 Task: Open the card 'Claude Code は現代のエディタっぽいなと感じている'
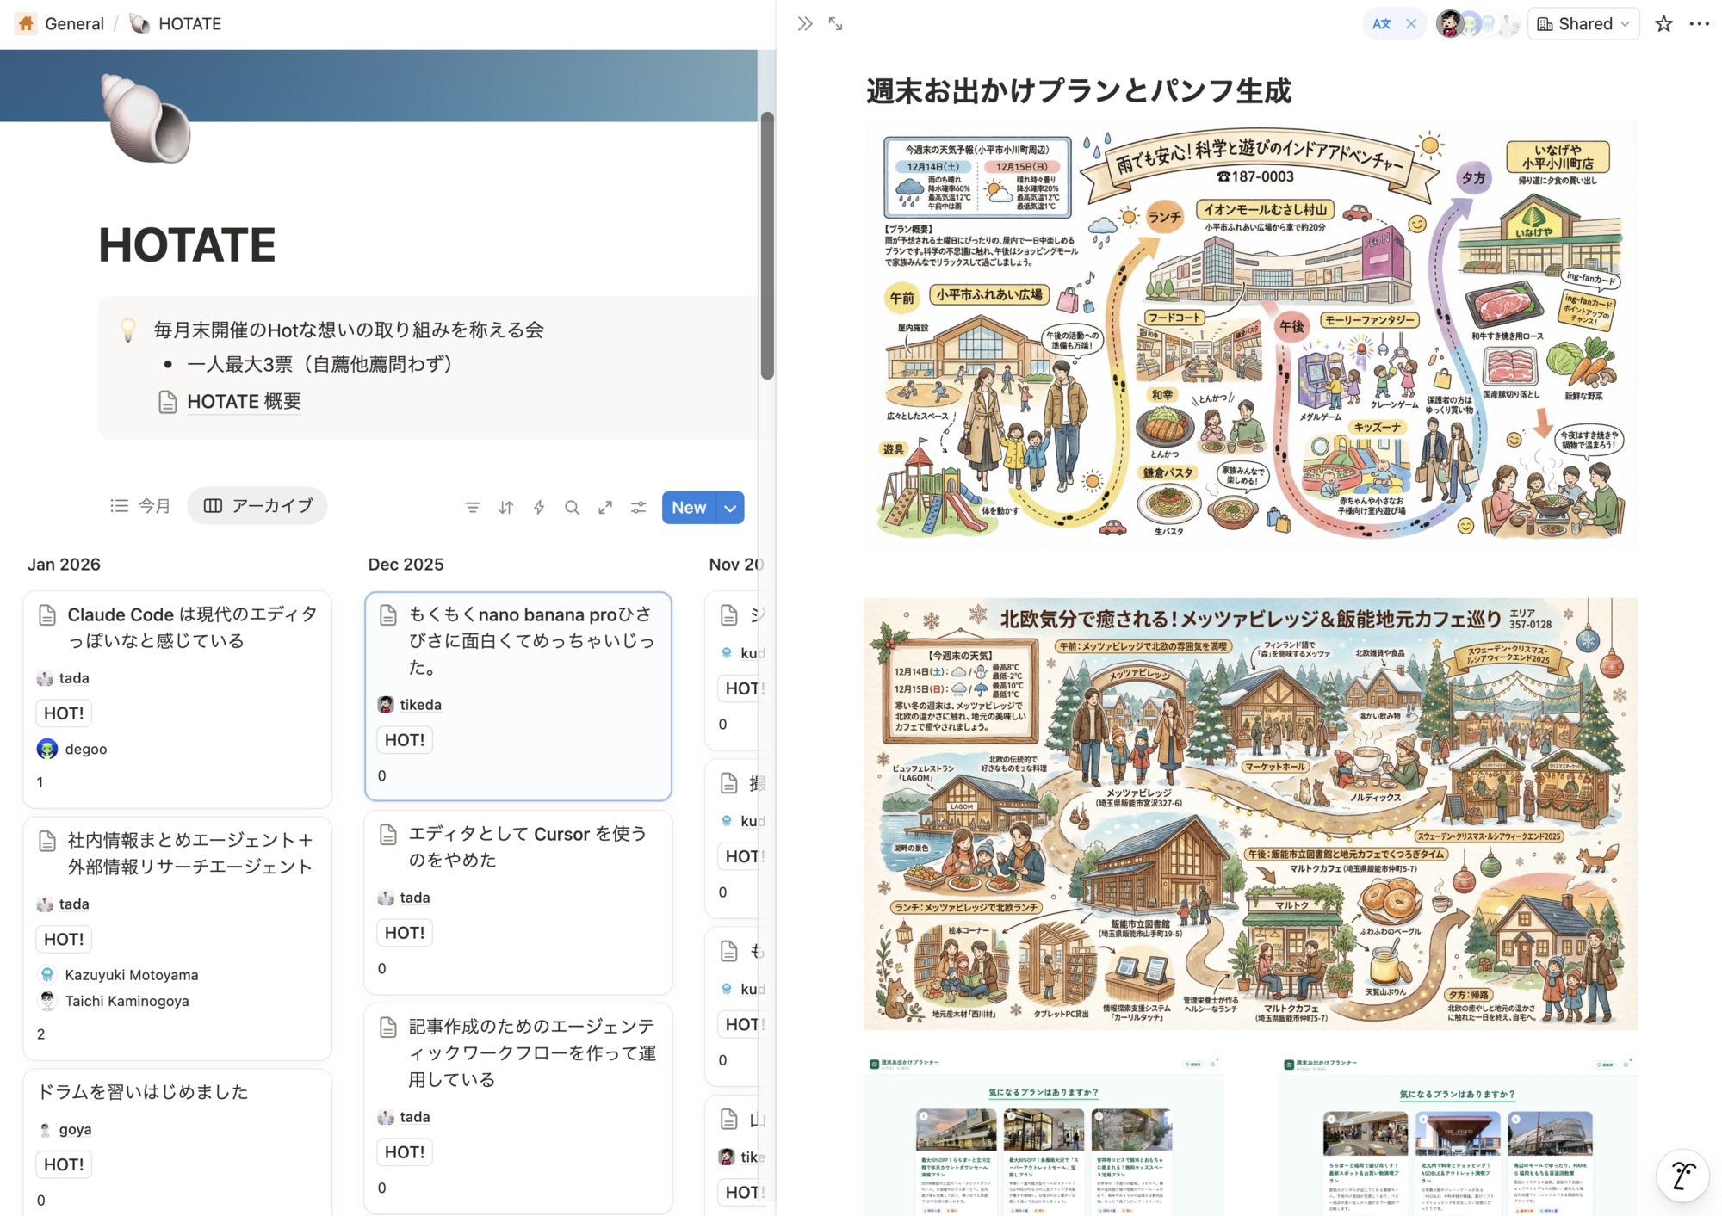177,699
